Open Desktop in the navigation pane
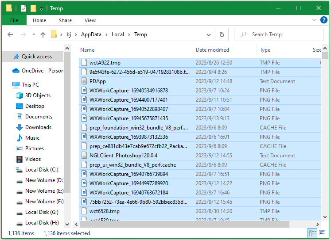Image resolution: width=331 pixels, height=240 pixels. coord(30,106)
